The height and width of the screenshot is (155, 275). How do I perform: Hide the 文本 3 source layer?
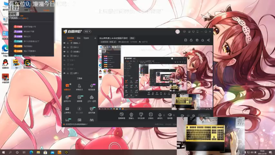click(64, 47)
